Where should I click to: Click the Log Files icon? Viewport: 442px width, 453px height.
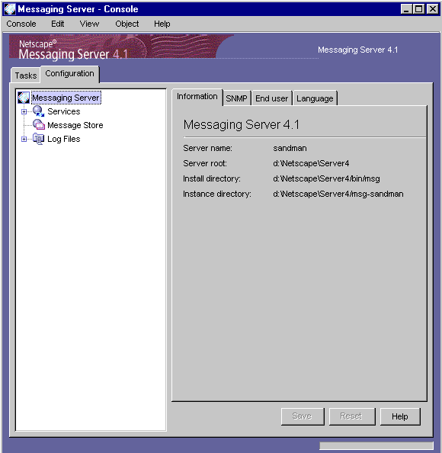[x=38, y=139]
